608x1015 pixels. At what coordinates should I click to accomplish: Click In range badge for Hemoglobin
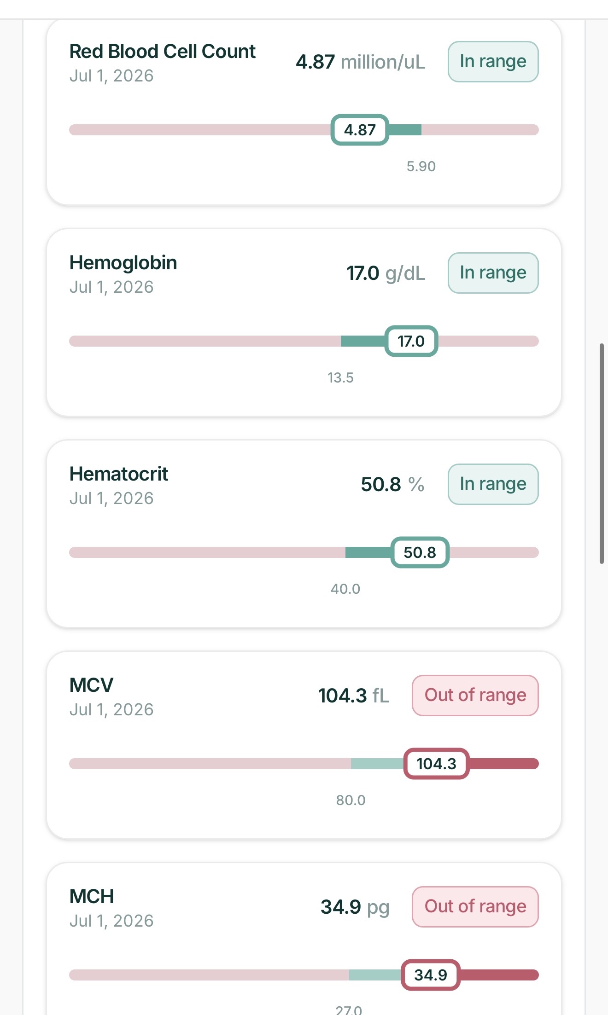point(493,273)
